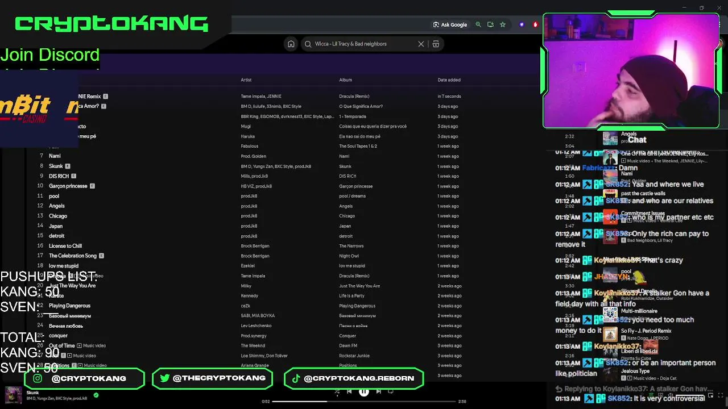Image resolution: width=728 pixels, height=409 pixels.
Task: Open the album O Que Significa Amor?
Action: coord(361,106)
